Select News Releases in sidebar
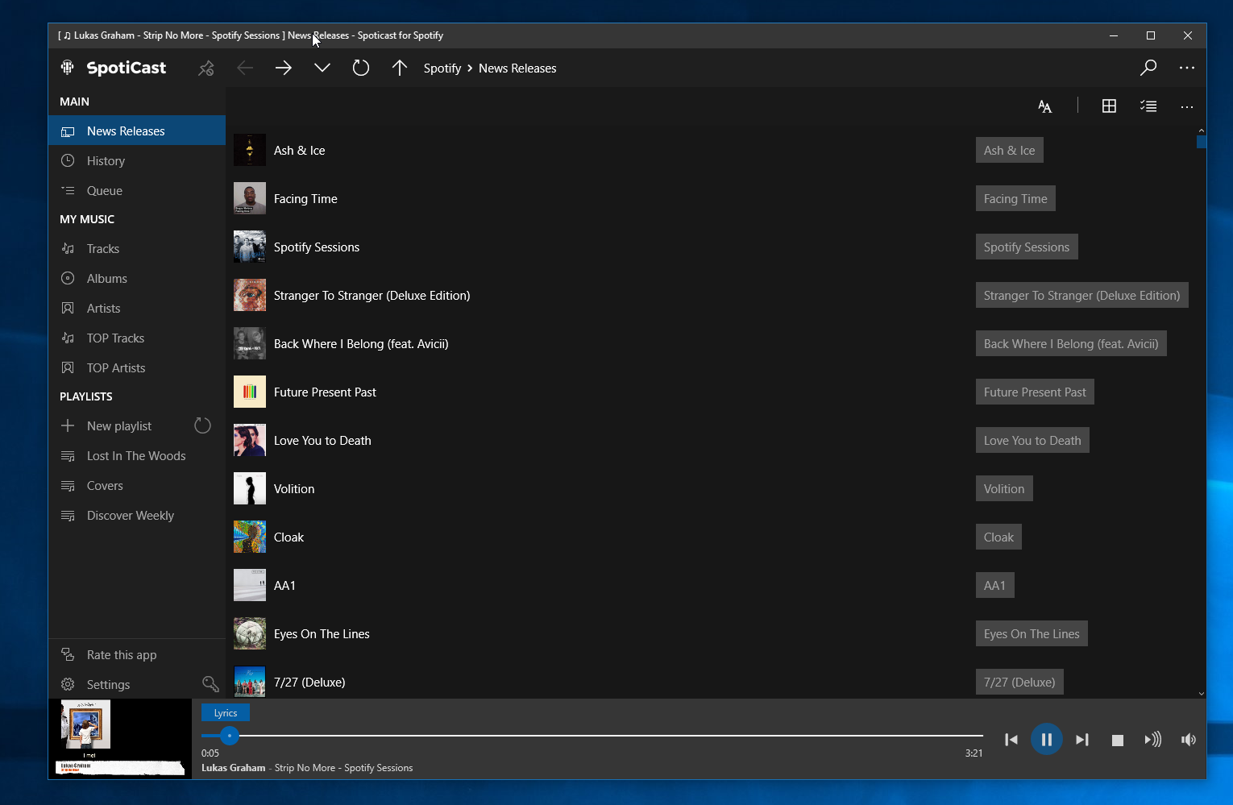Image resolution: width=1233 pixels, height=805 pixels. (x=137, y=131)
